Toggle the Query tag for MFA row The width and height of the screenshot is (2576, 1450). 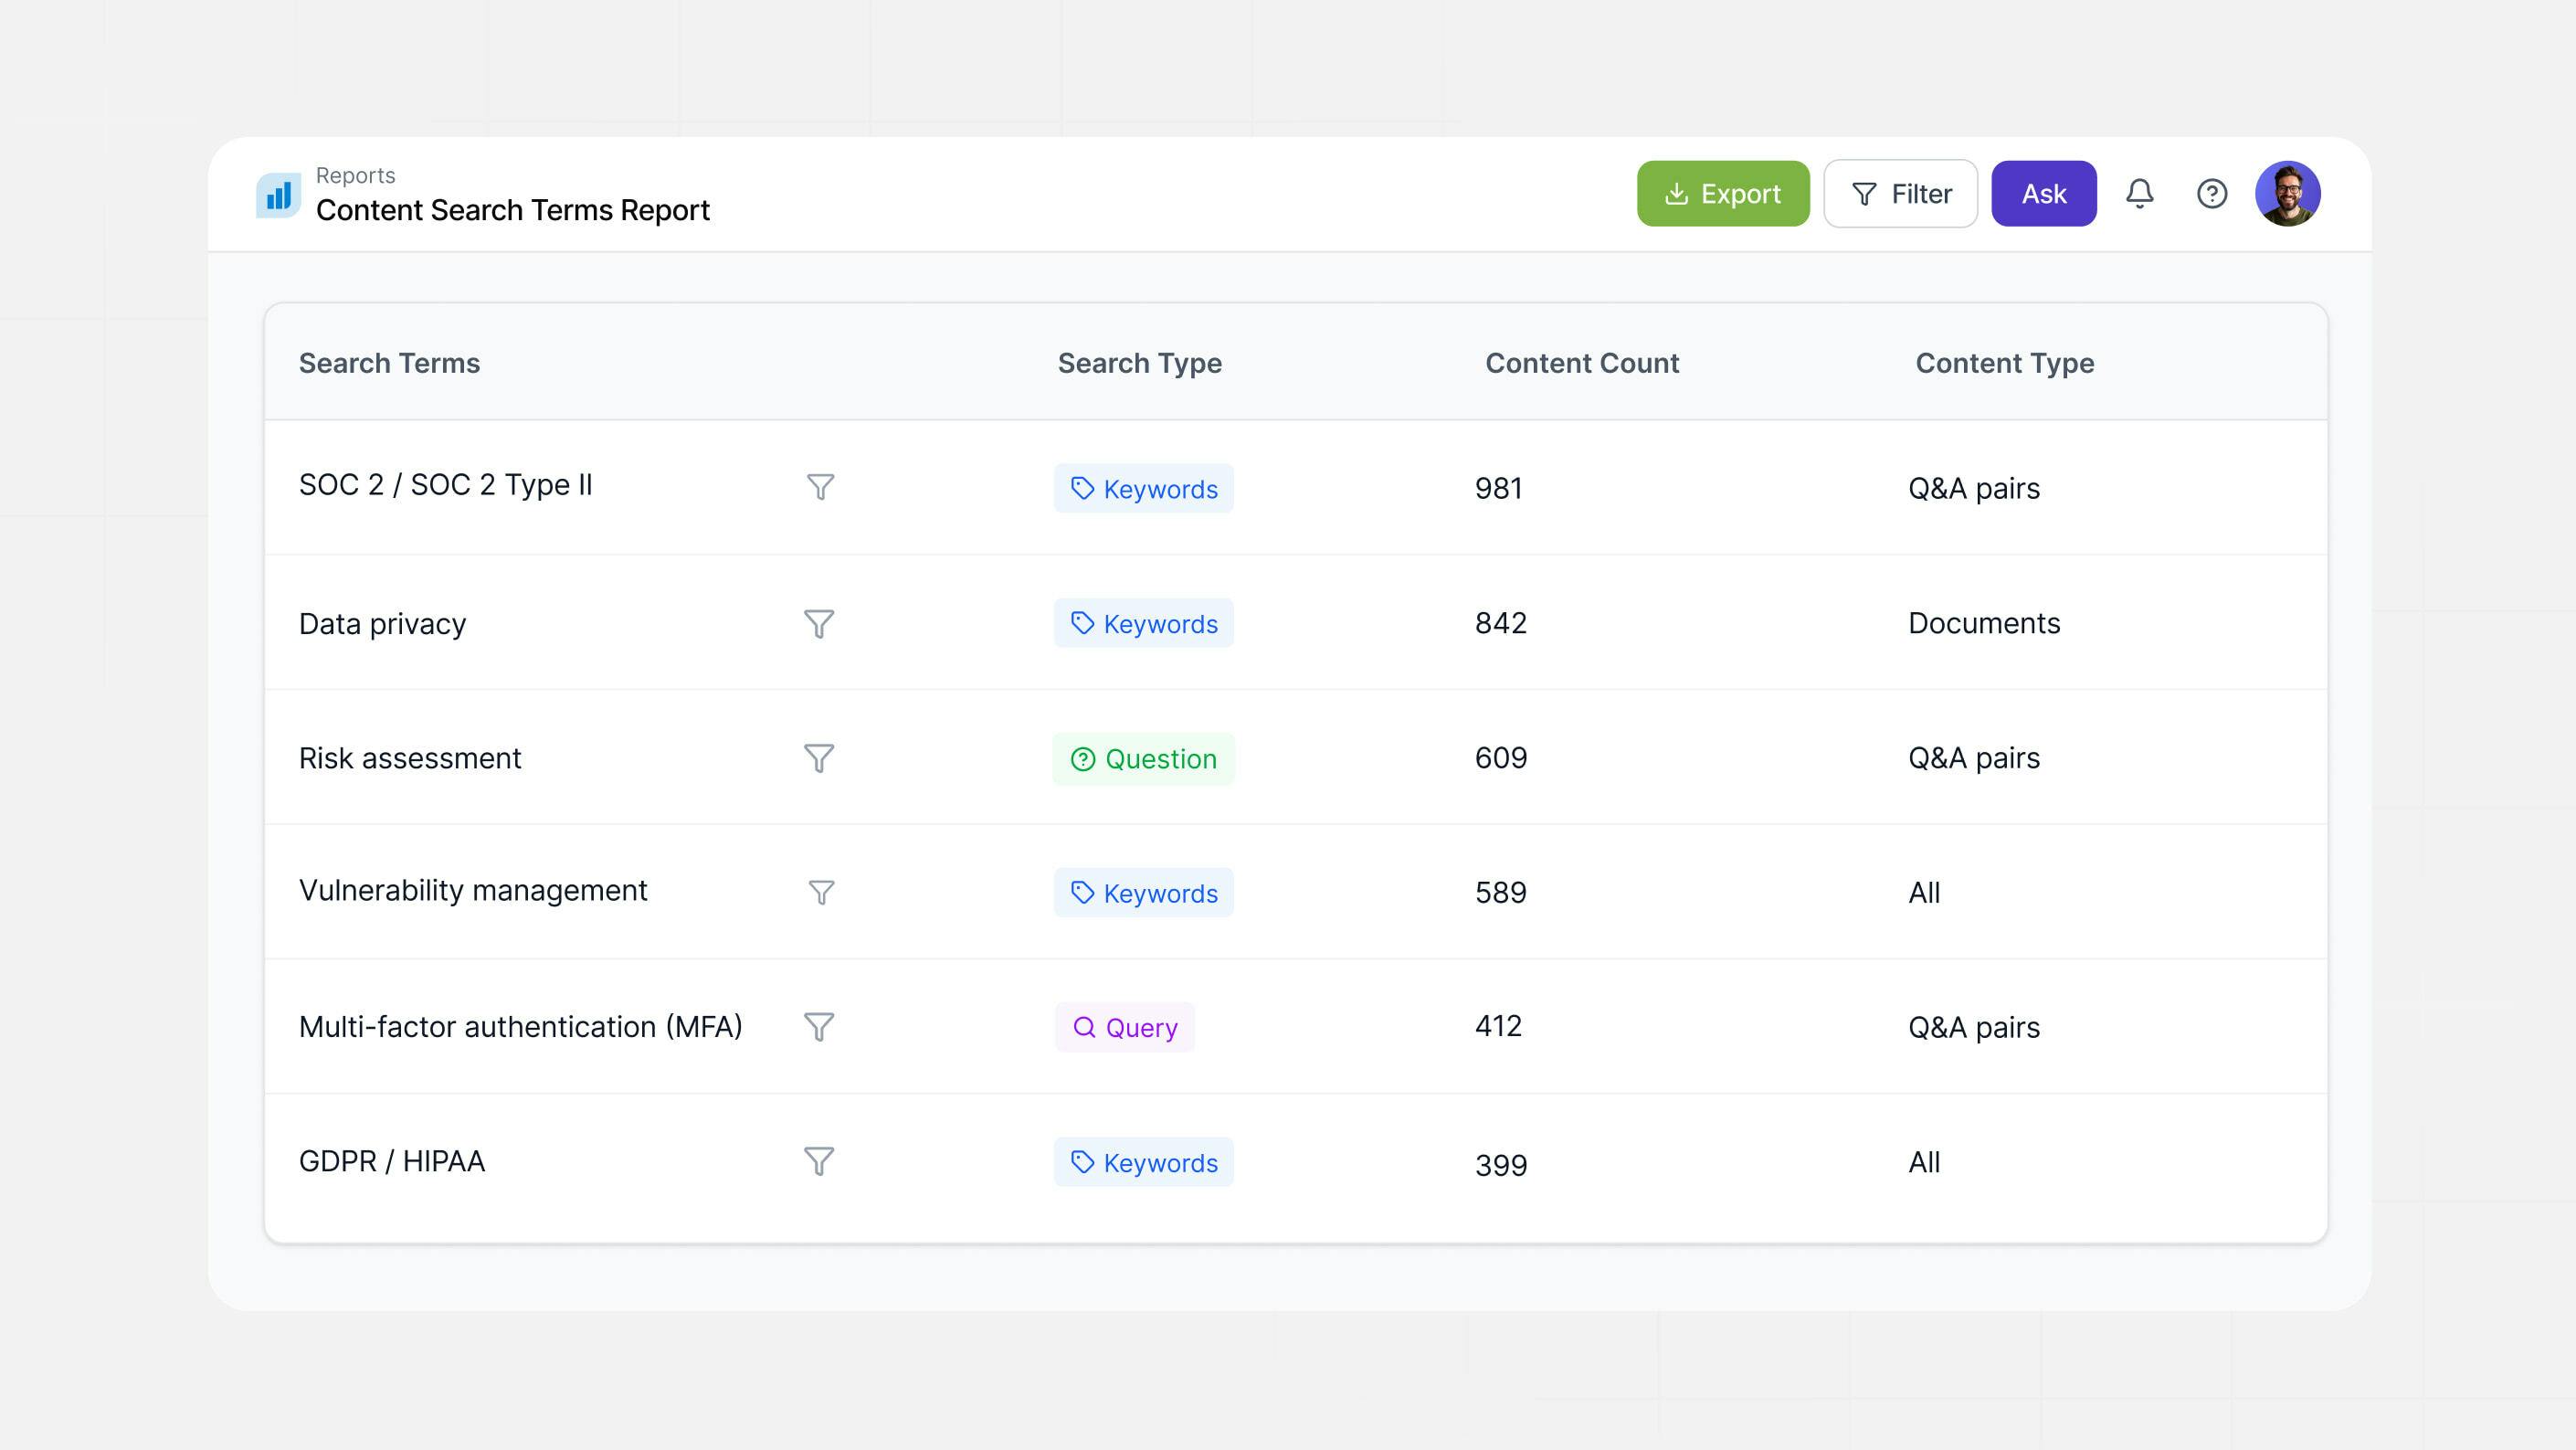[1124, 1027]
